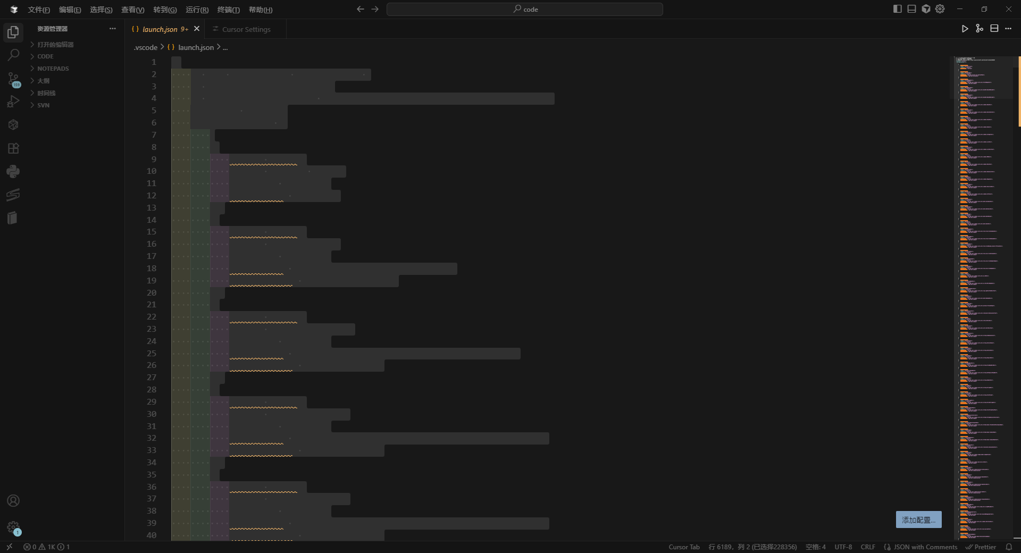
Task: Expand the 时间线 timeline section
Action: pyautogui.click(x=77, y=93)
